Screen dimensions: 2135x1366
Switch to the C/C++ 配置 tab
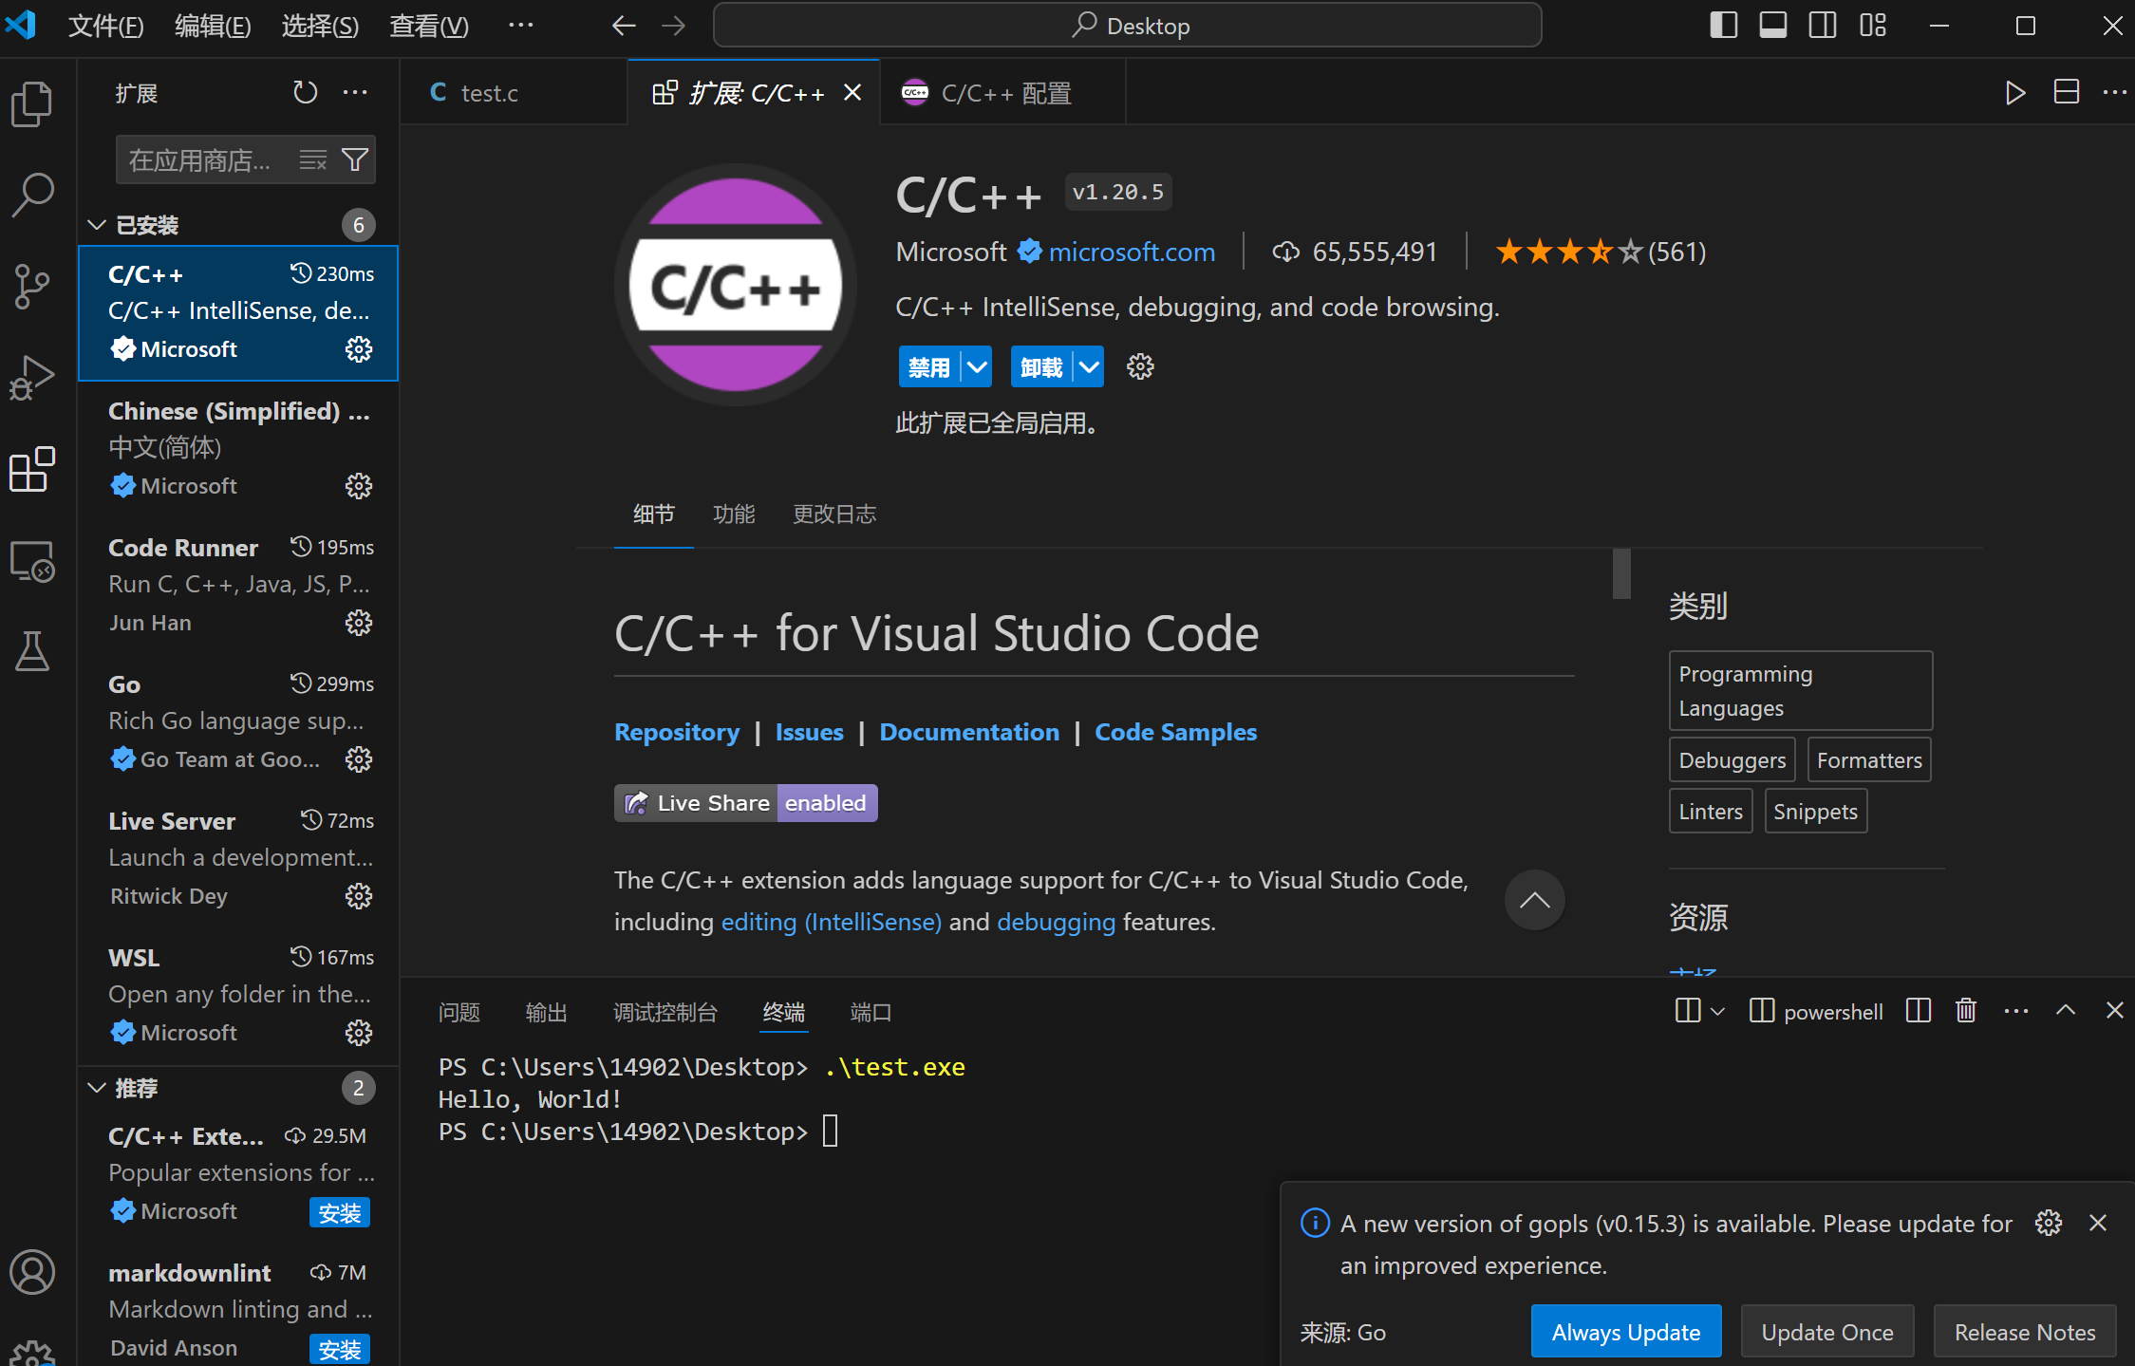pos(1002,92)
